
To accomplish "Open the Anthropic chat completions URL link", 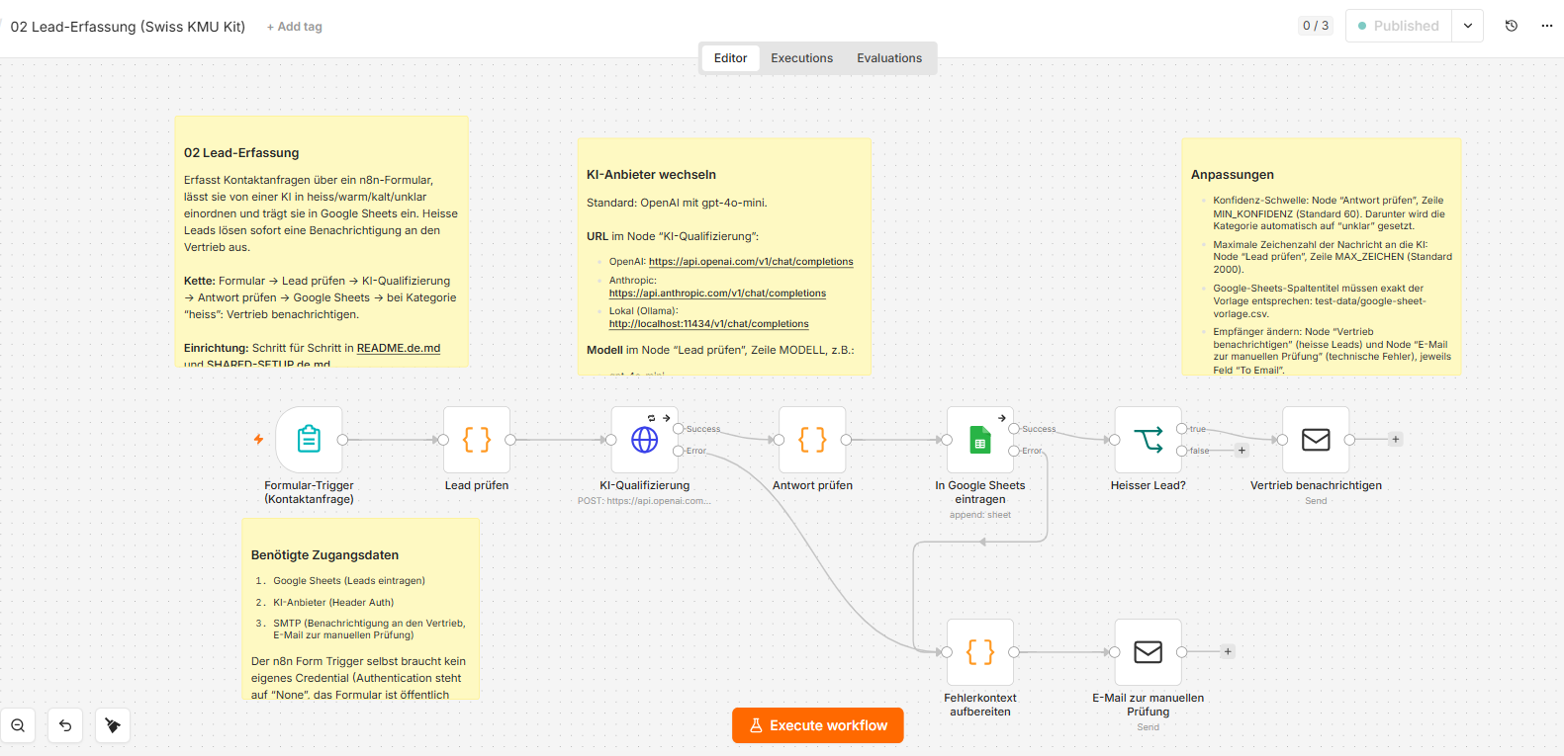I will pyautogui.click(x=717, y=294).
